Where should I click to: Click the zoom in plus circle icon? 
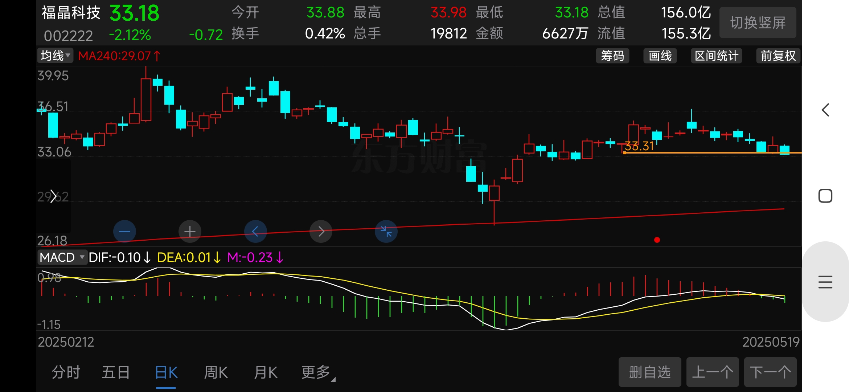click(190, 231)
